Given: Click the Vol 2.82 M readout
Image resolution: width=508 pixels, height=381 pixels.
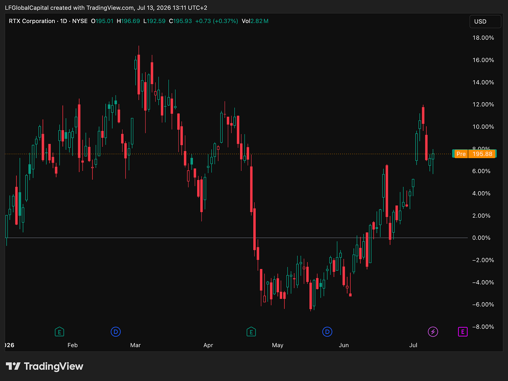Looking at the screenshot, I should [x=255, y=21].
